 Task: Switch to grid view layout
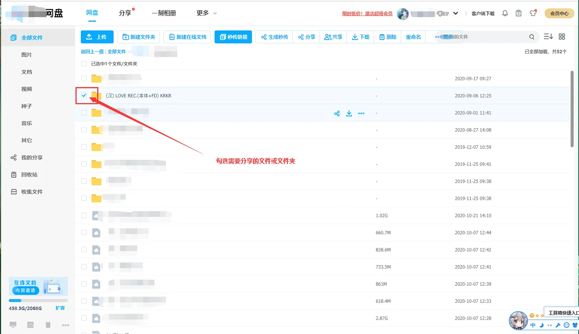pos(562,36)
